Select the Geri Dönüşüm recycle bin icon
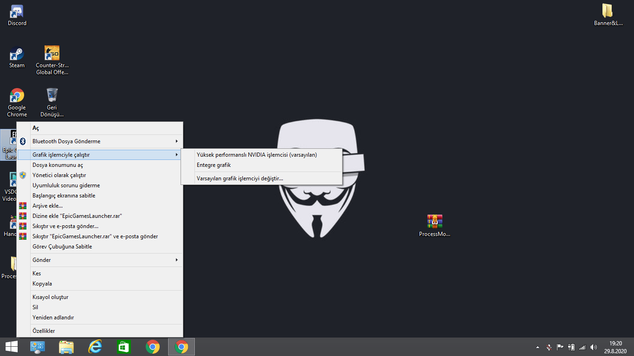 (x=52, y=102)
